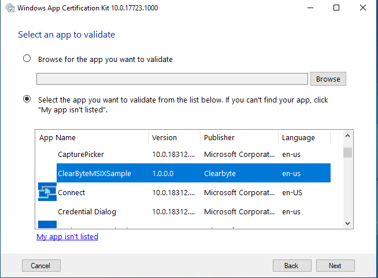Click version 1.0.0.0 cell

click(x=163, y=173)
